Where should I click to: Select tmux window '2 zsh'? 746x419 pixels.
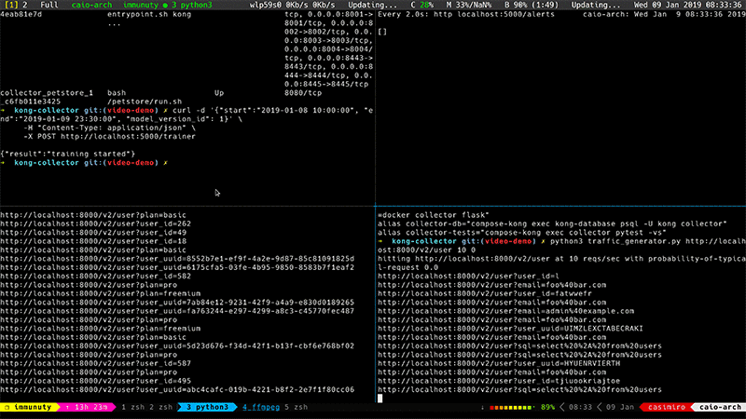(160, 407)
